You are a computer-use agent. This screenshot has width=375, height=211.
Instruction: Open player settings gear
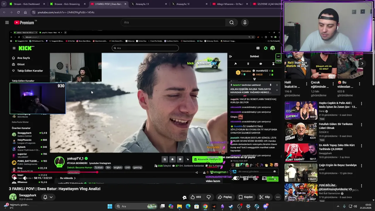pos(255,178)
